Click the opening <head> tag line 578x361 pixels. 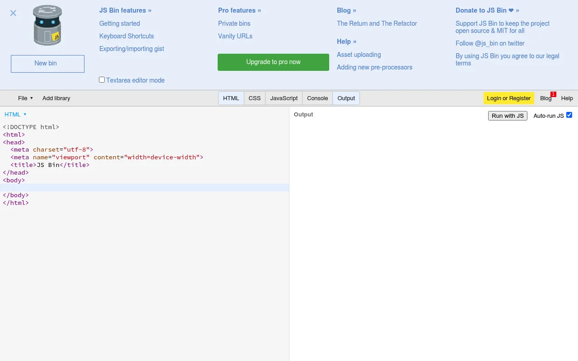click(14, 142)
